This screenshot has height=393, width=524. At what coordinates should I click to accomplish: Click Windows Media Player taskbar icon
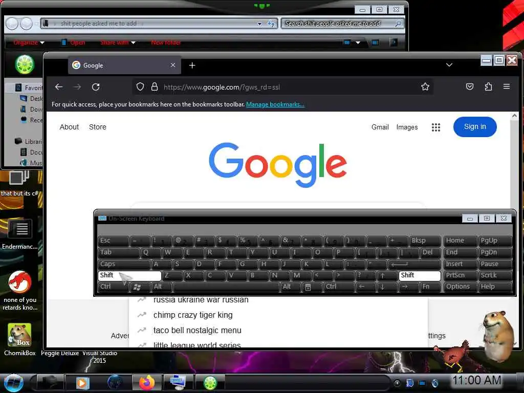coord(82,383)
